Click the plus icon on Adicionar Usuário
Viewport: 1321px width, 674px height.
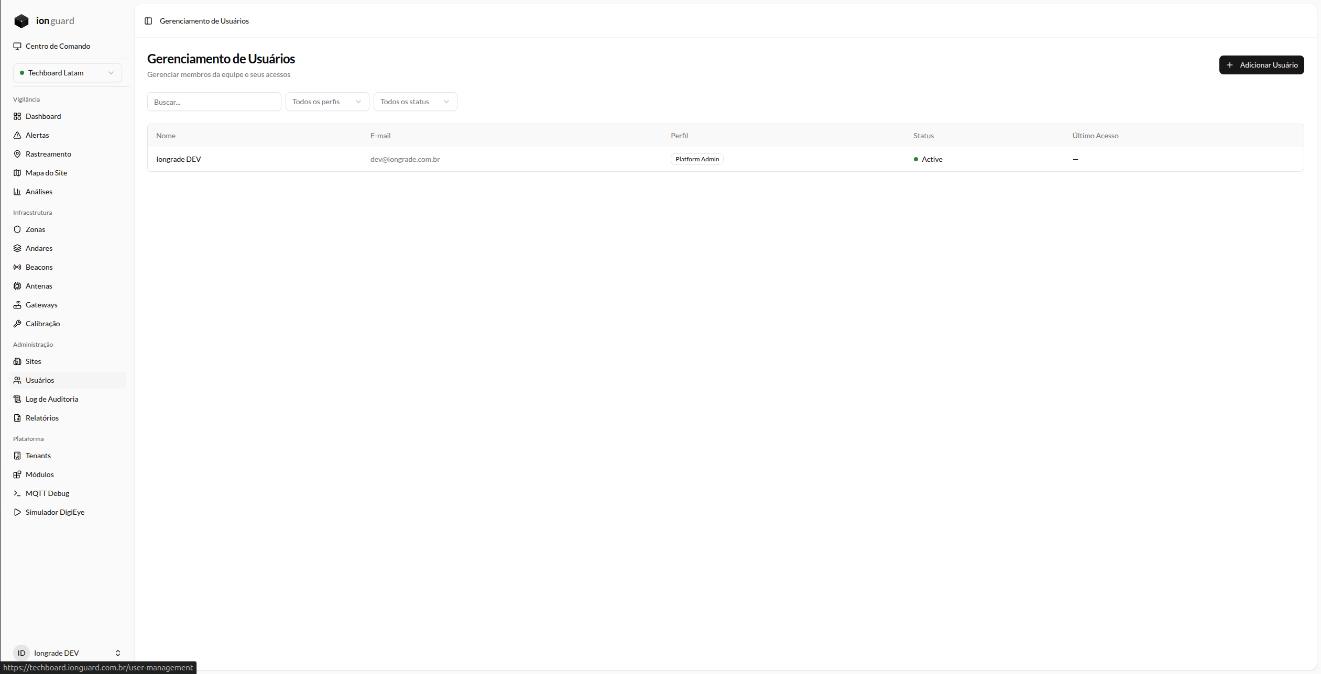(1229, 65)
